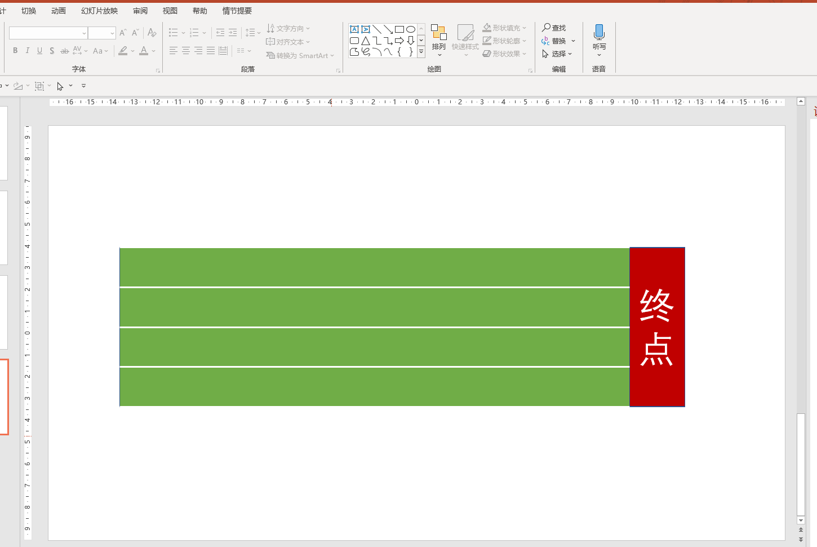Decrease the list indent level

220,33
